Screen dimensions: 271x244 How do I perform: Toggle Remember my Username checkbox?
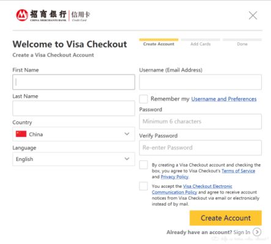point(144,99)
